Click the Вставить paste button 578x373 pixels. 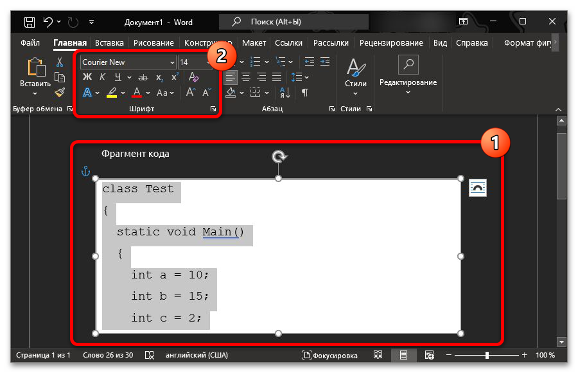click(35, 77)
